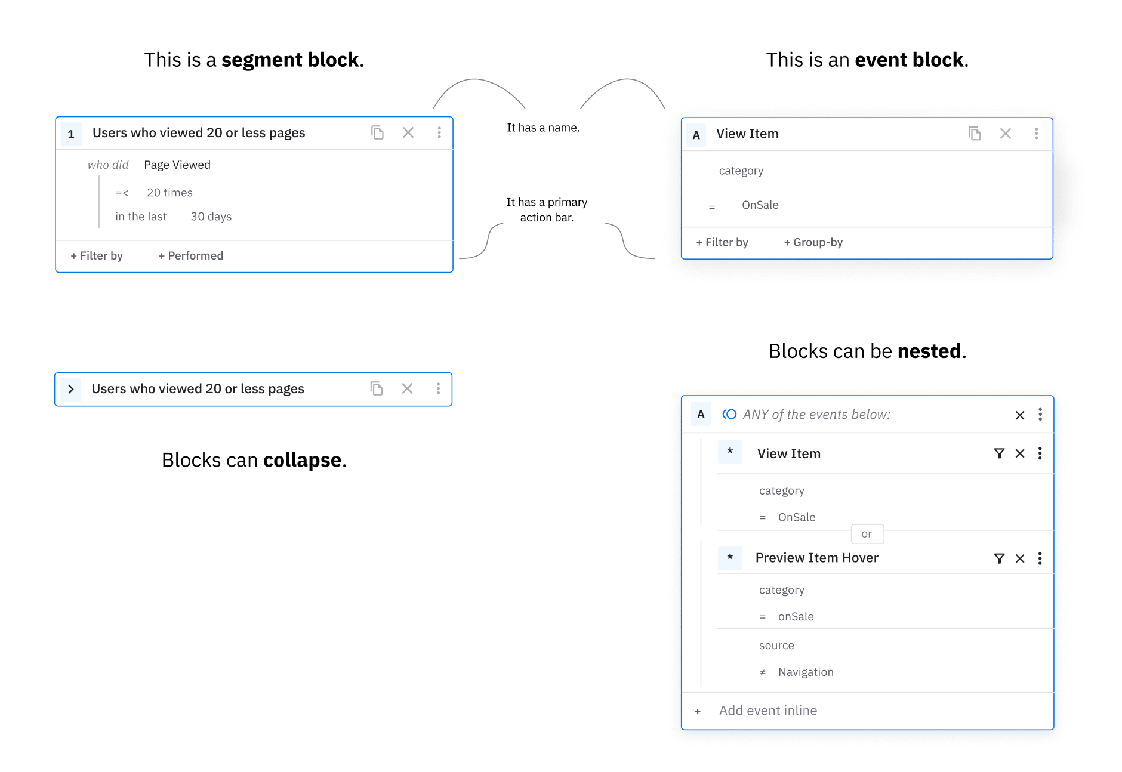Click + Performed on the segment block
The height and width of the screenshot is (772, 1122).
[190, 255]
